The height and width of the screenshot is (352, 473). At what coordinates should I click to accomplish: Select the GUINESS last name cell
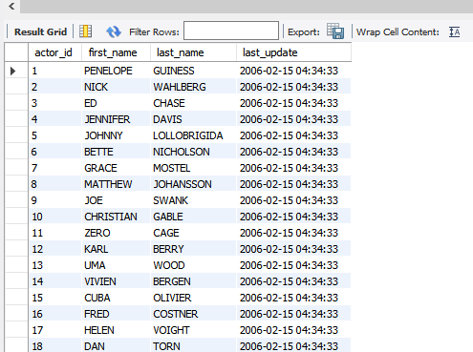click(x=193, y=71)
